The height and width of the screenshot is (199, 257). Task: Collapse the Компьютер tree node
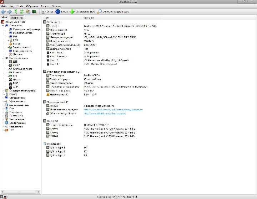3,26
